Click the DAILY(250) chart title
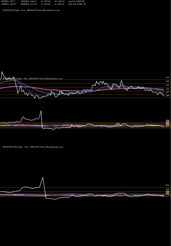This screenshot has width=171, height=246. (31, 10)
